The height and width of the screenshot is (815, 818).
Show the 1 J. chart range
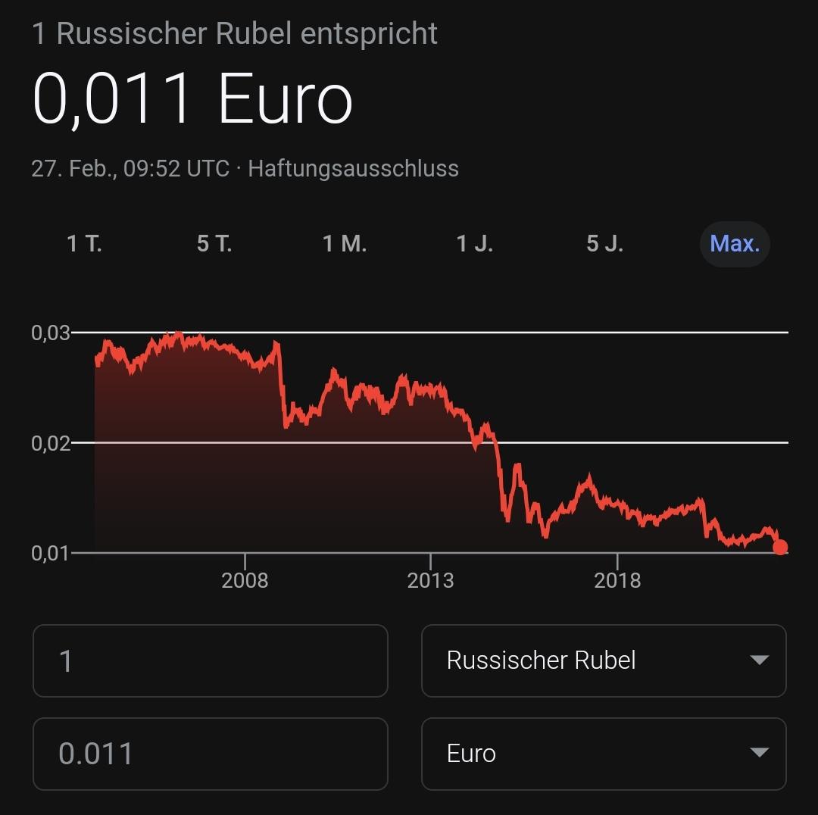(x=475, y=244)
